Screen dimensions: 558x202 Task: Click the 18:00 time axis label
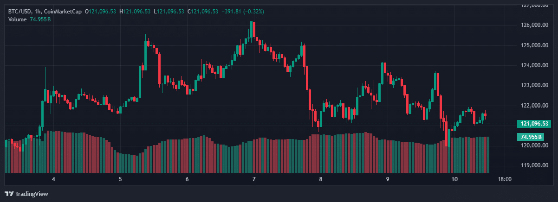(505, 179)
